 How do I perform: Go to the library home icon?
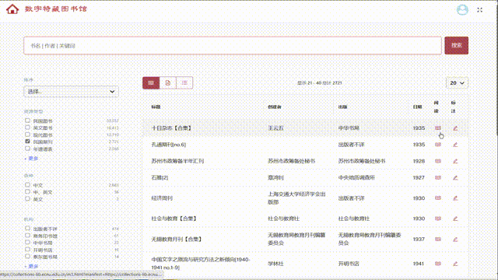pyautogui.click(x=12, y=9)
